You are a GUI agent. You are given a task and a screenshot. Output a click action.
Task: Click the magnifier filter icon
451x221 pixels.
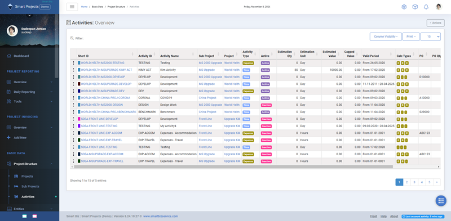click(x=72, y=38)
